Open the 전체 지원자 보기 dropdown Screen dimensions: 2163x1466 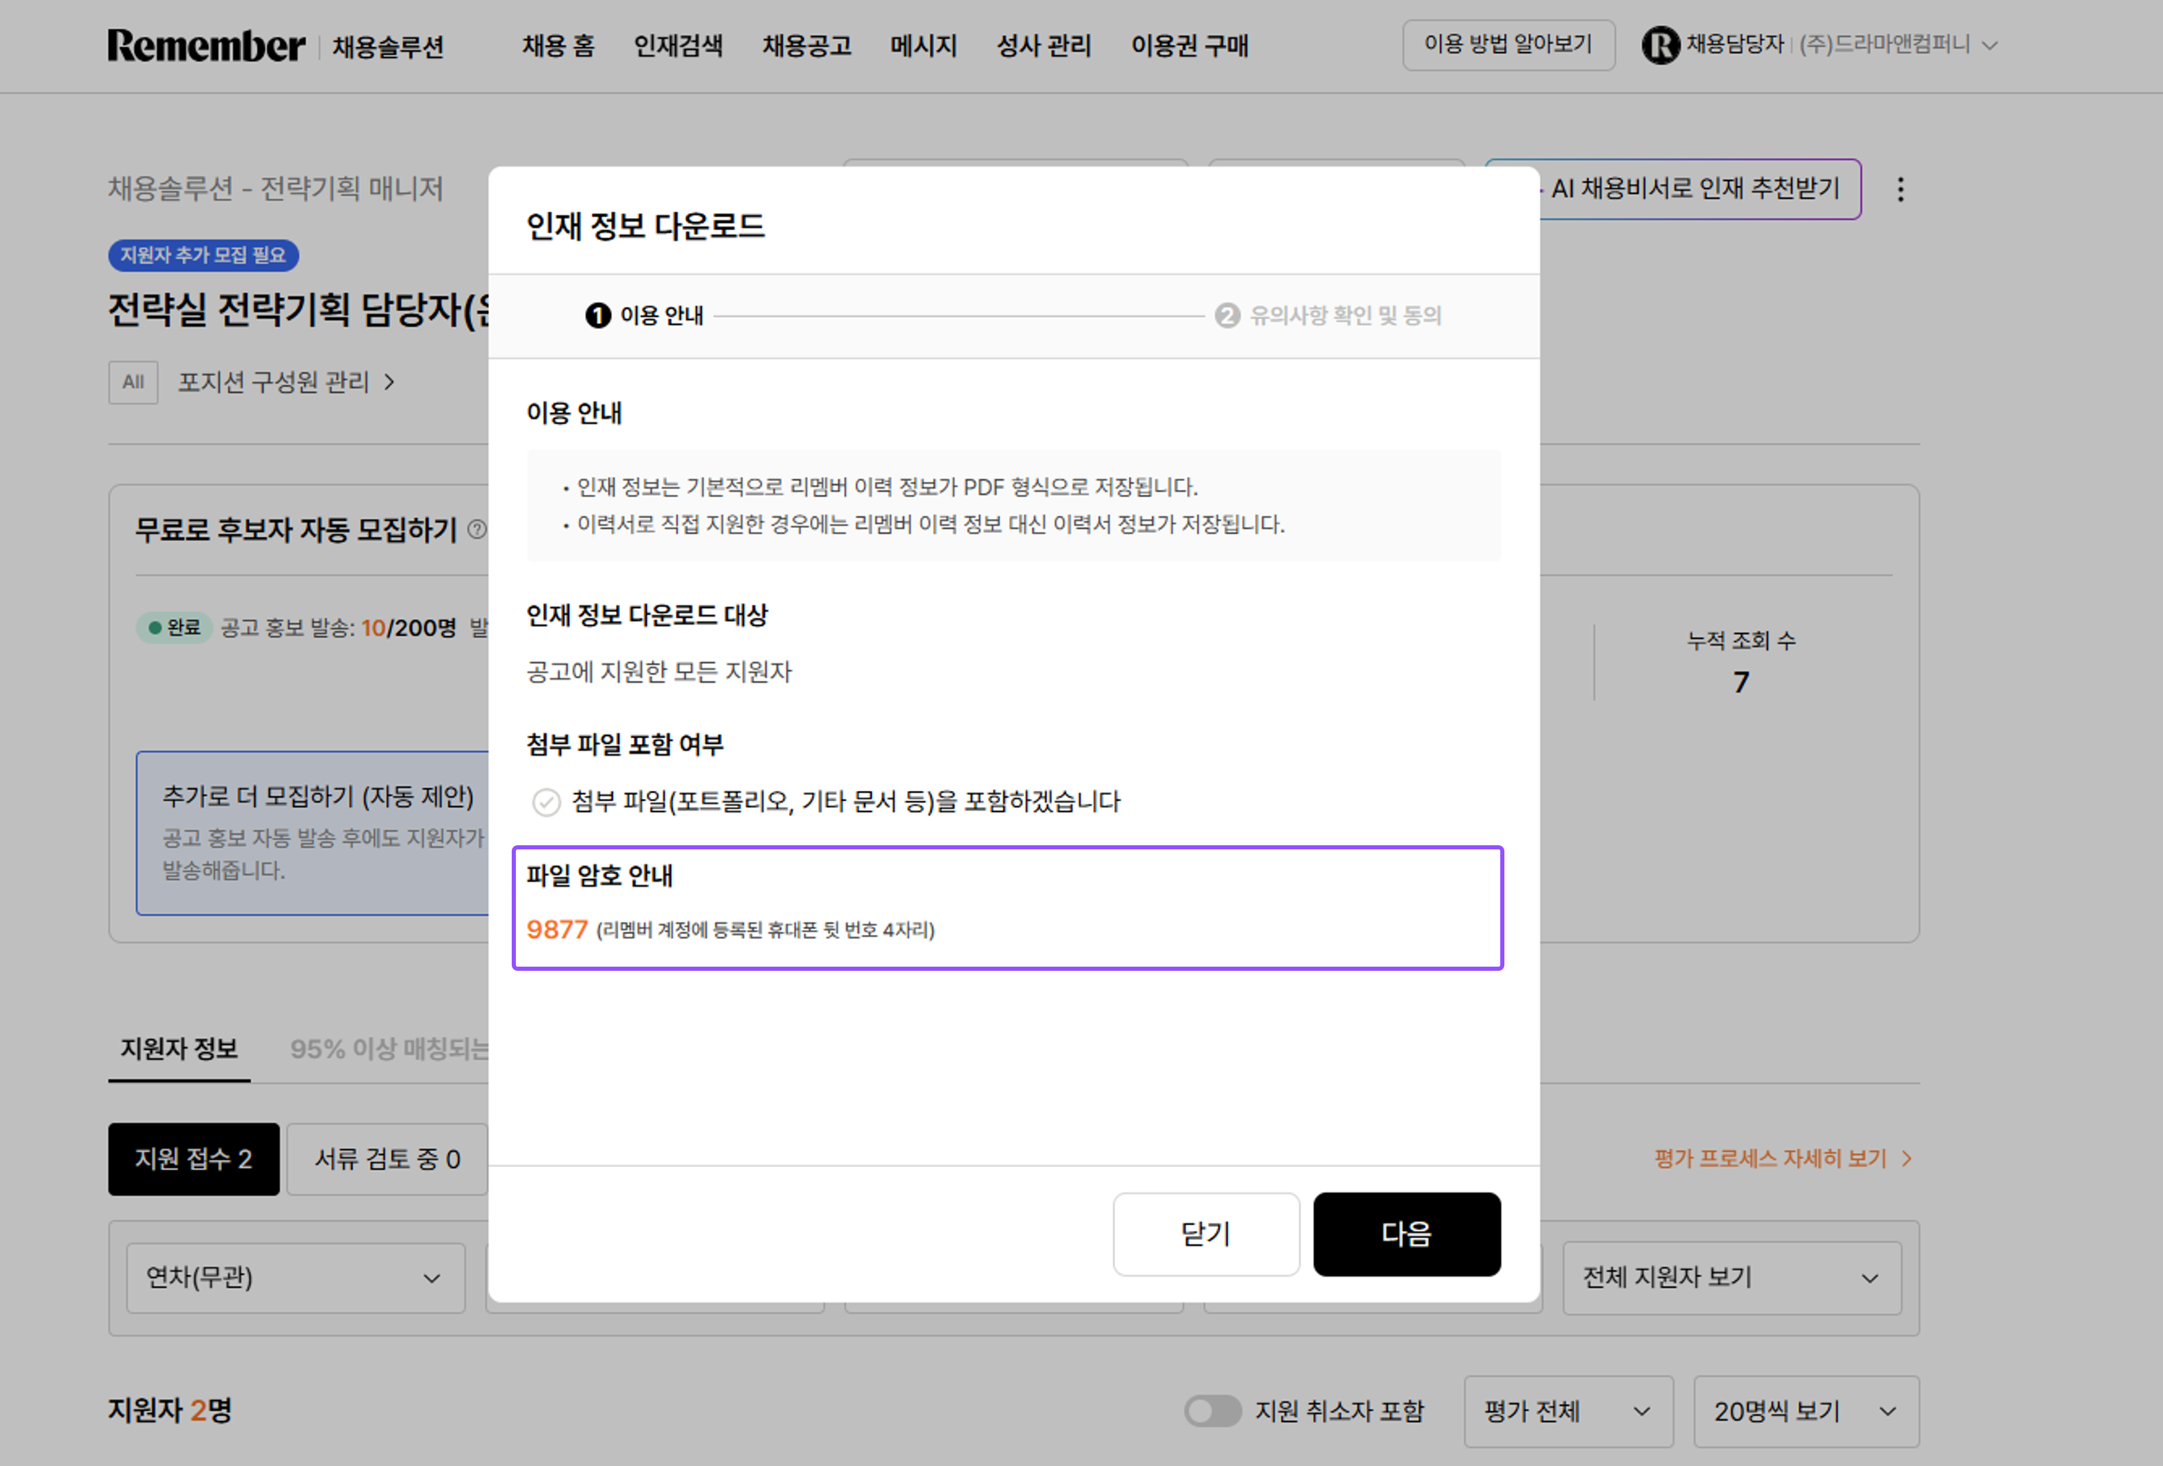tap(1730, 1278)
